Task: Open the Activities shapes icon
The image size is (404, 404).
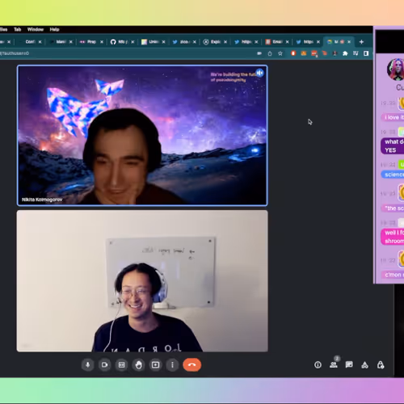Action: point(364,365)
